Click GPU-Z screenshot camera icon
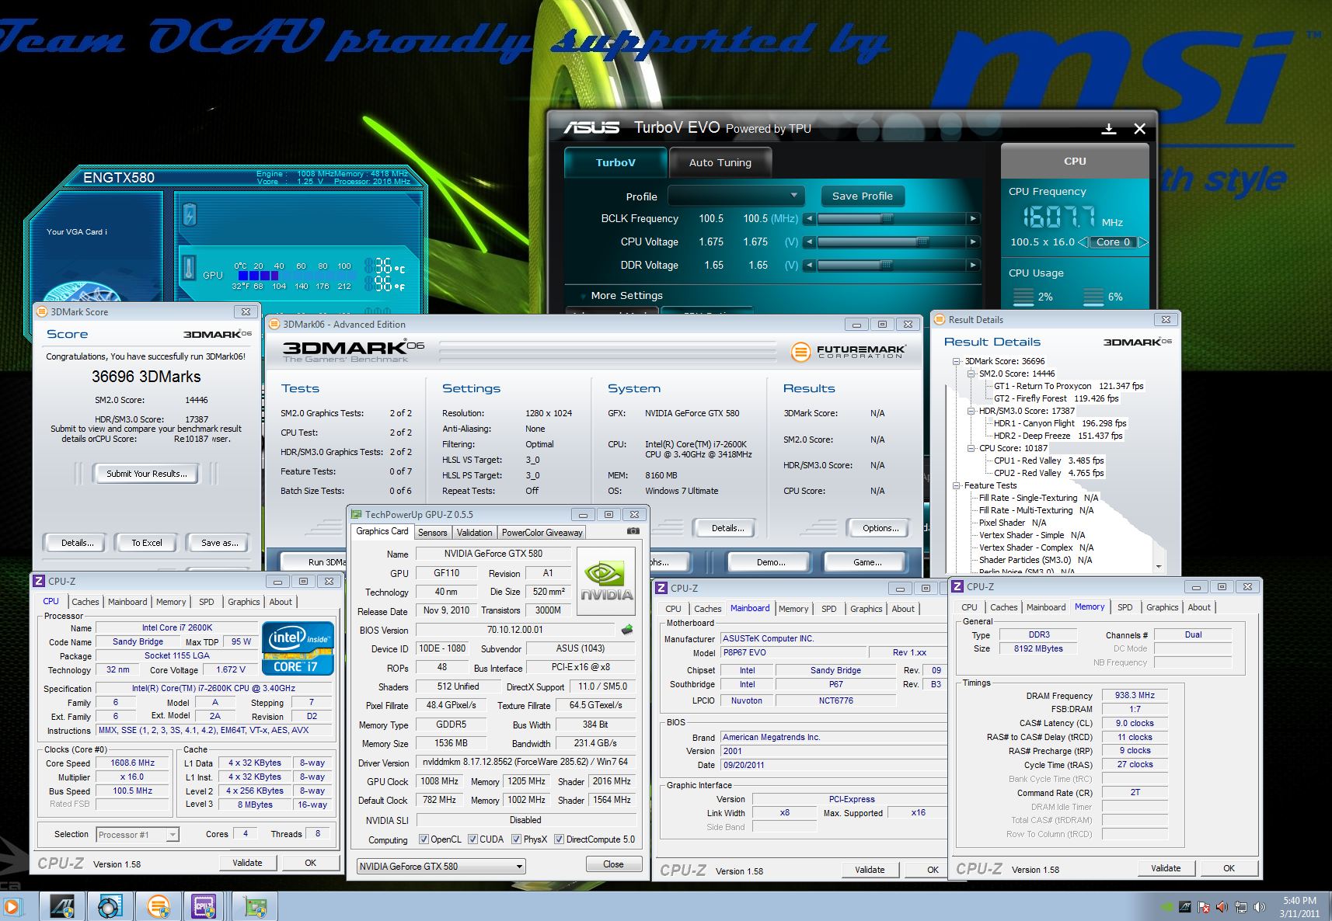The height and width of the screenshot is (921, 1332). [x=633, y=531]
